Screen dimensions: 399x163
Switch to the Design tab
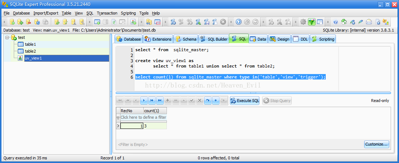click(280, 39)
